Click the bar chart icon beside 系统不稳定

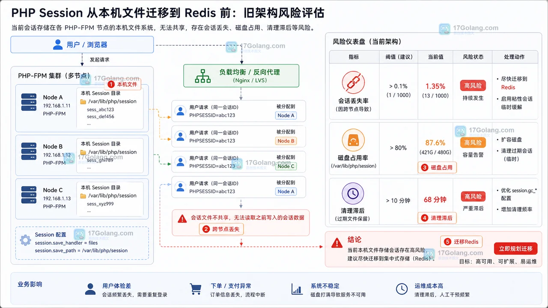click(297, 289)
